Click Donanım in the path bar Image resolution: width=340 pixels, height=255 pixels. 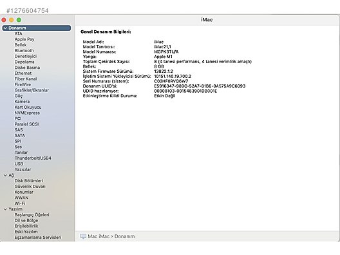[125, 236]
